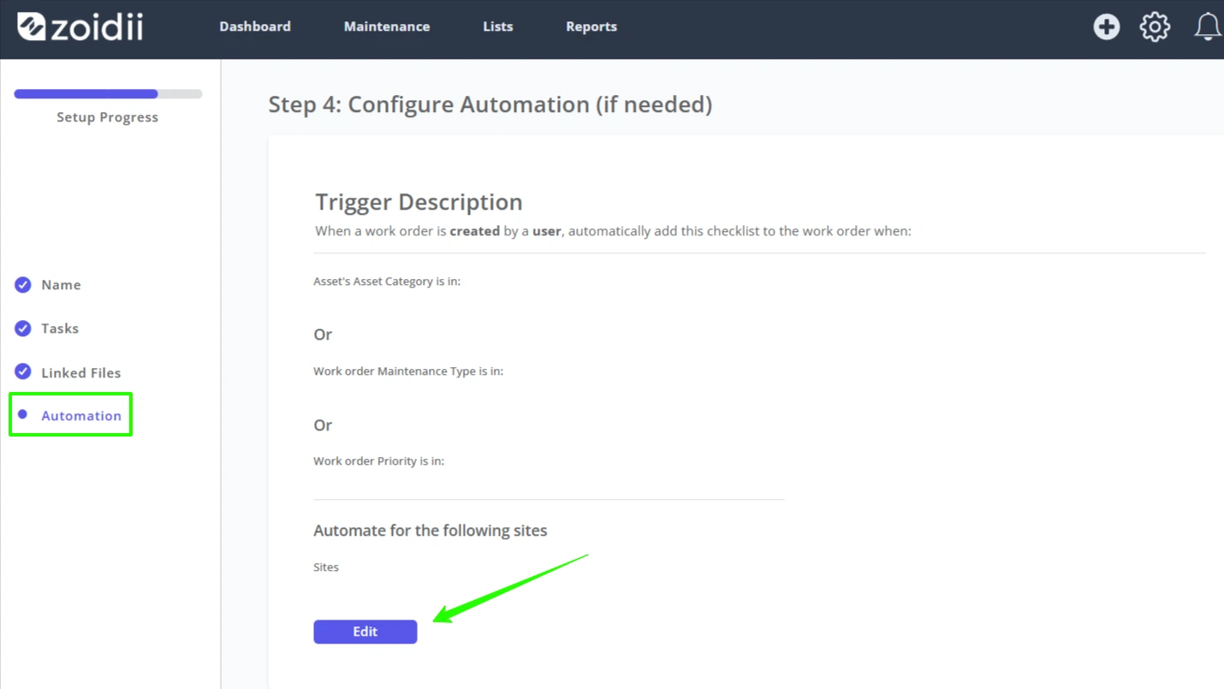Viewport: 1224px width, 689px height.
Task: Open the settings gear icon
Action: [1155, 27]
